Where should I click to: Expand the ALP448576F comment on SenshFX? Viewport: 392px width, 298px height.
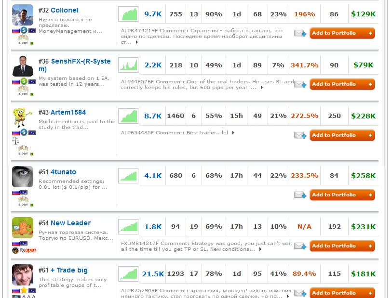point(262,88)
